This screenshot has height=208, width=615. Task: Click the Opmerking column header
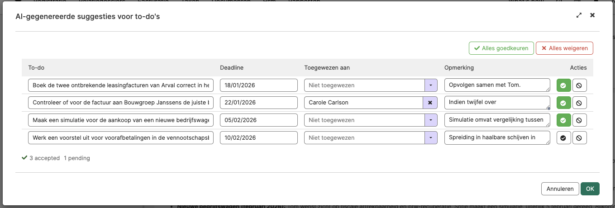tap(459, 68)
